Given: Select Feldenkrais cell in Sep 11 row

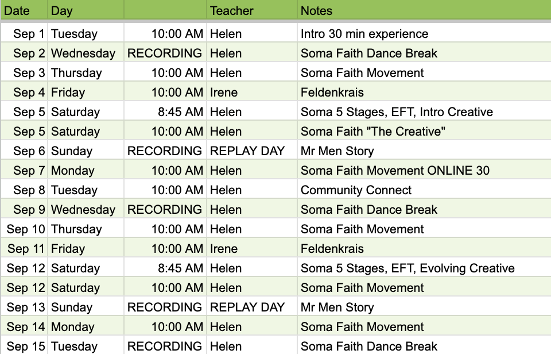Looking at the screenshot, I should click(x=424, y=248).
